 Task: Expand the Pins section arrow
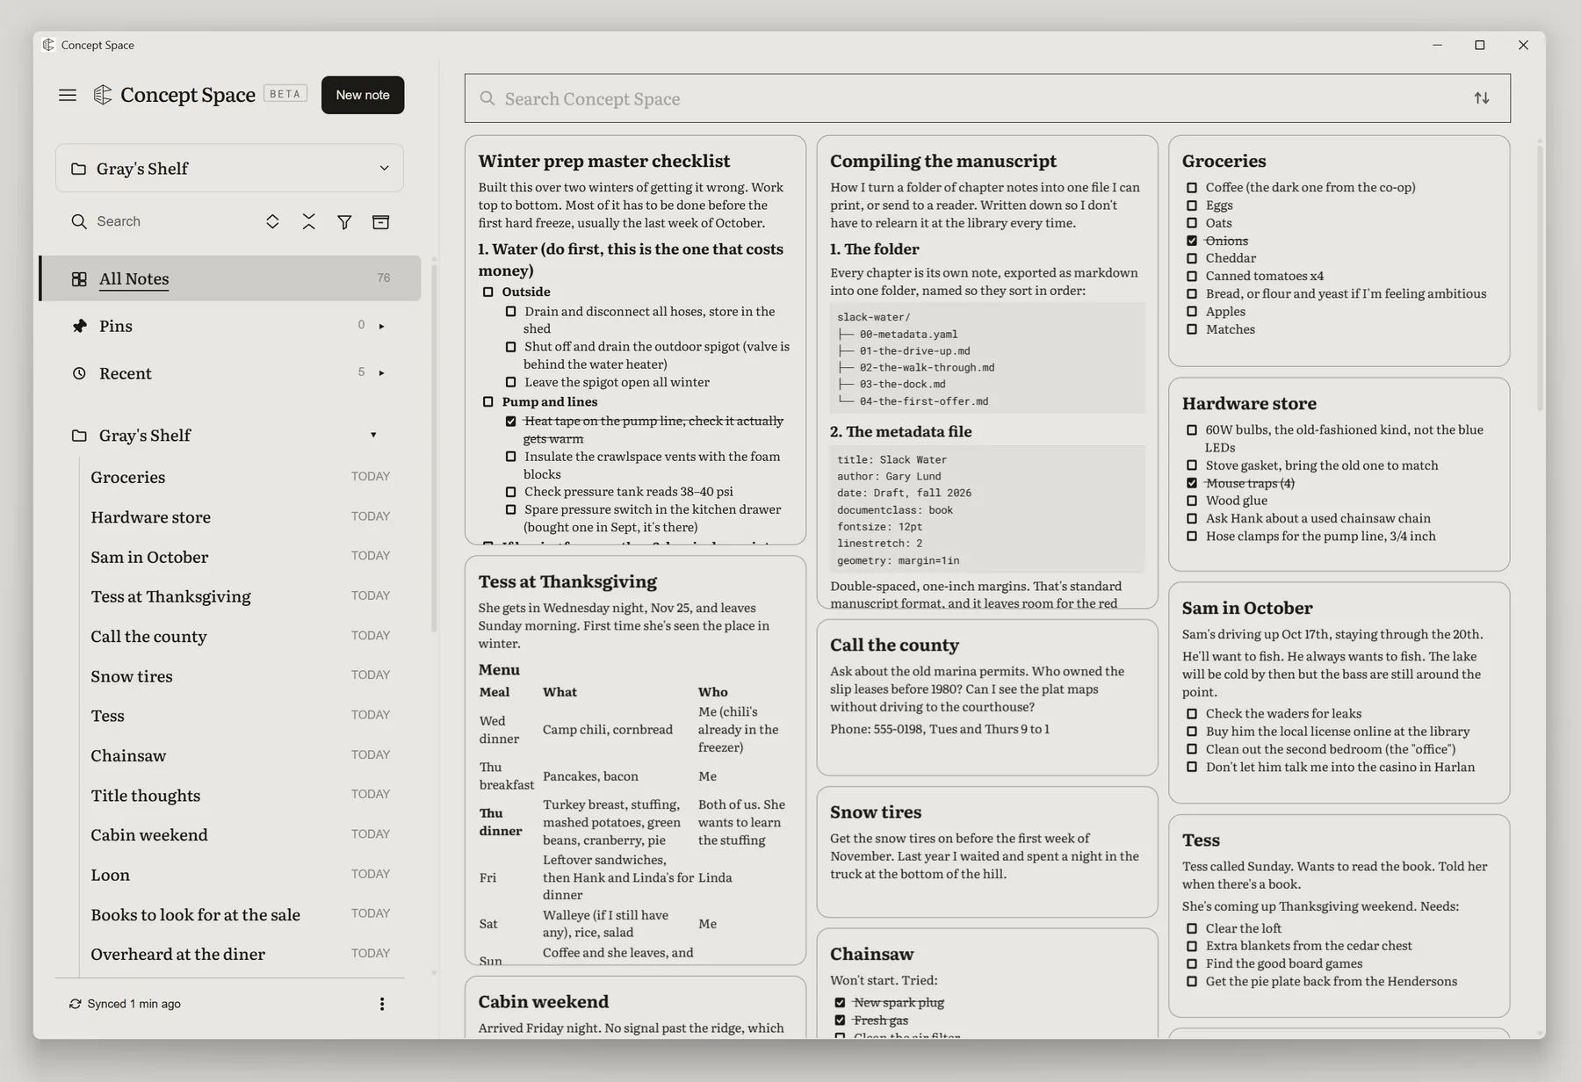(381, 326)
